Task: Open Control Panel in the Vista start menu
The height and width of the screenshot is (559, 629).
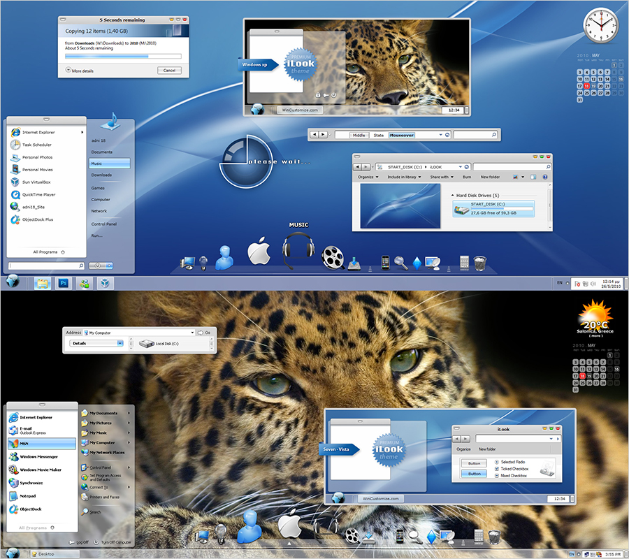Action: coord(104,224)
